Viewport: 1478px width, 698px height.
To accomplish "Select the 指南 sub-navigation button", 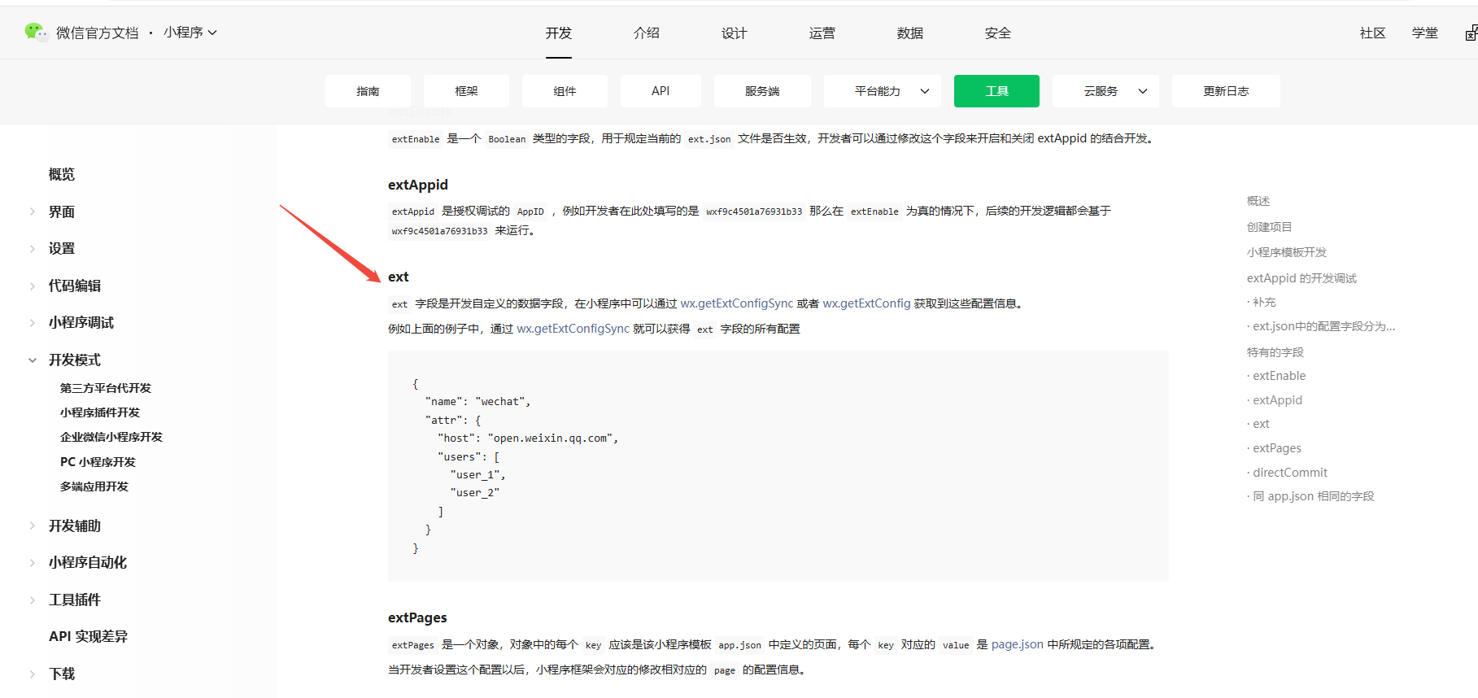I will (368, 91).
